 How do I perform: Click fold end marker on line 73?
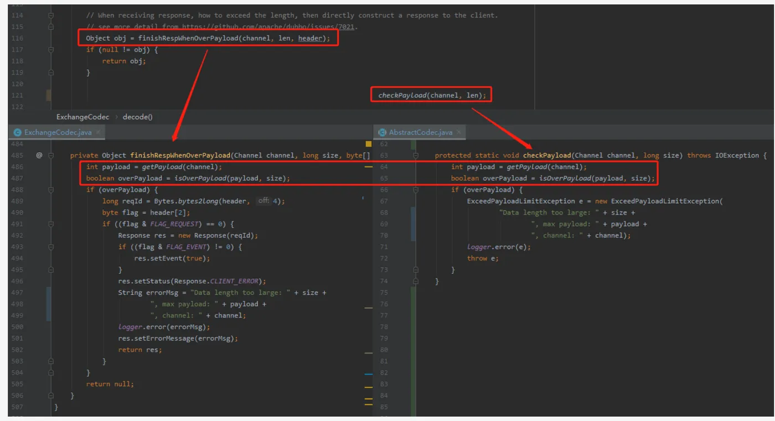[415, 270]
